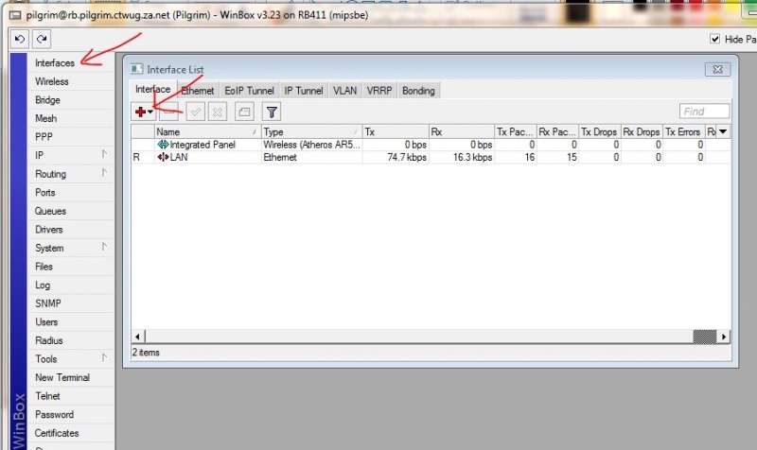The height and width of the screenshot is (450, 757).
Task: Click the Find search field
Action: (x=704, y=112)
